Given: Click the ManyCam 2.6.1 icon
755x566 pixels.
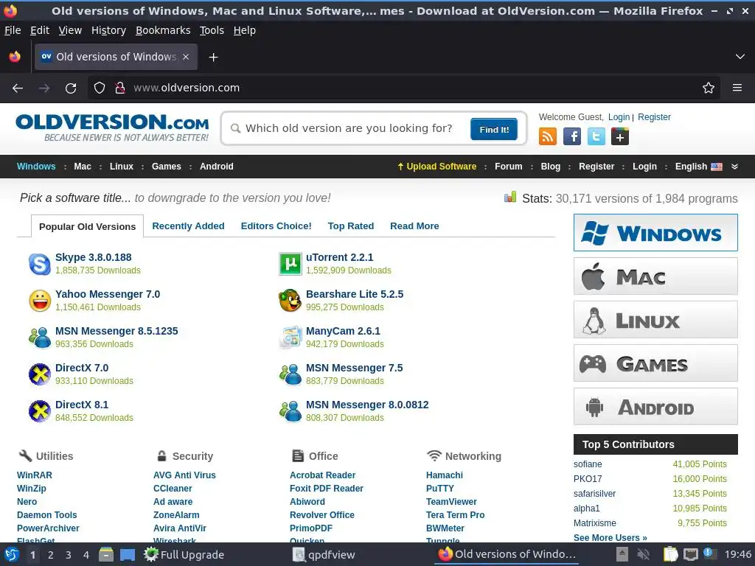Looking at the screenshot, I should tap(290, 338).
